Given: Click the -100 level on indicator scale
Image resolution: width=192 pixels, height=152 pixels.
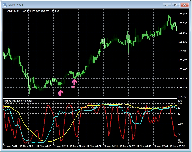Looking at the screenshot, I should 180,142.
